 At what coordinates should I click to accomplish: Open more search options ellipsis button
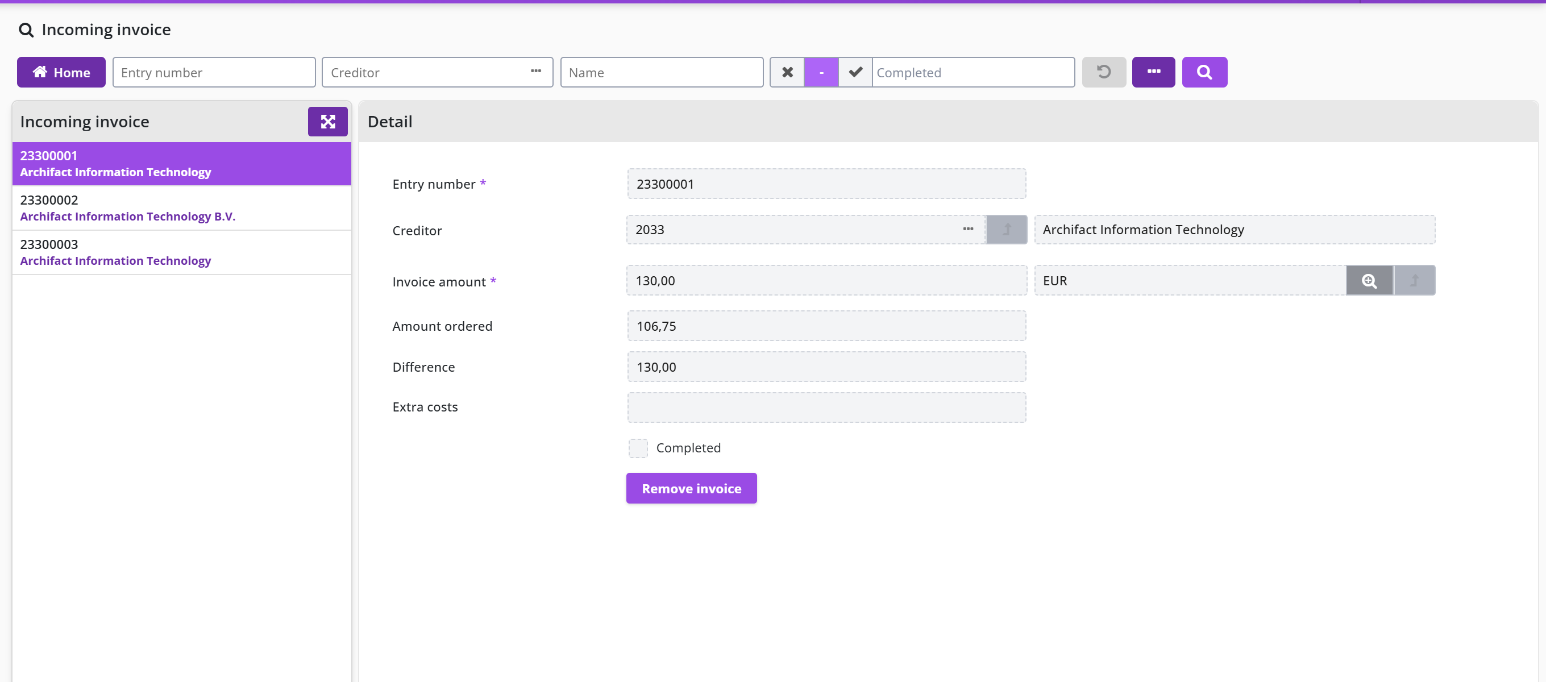click(x=1153, y=72)
